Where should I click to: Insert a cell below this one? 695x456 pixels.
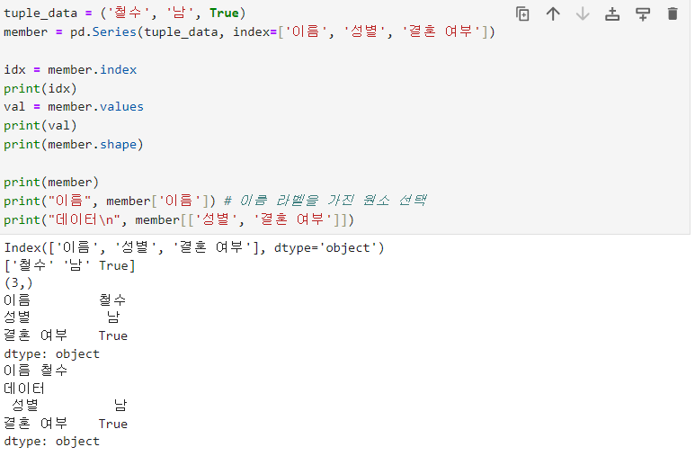[643, 13]
